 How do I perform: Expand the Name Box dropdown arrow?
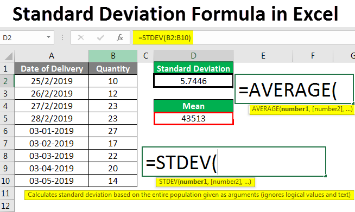click(x=48, y=37)
